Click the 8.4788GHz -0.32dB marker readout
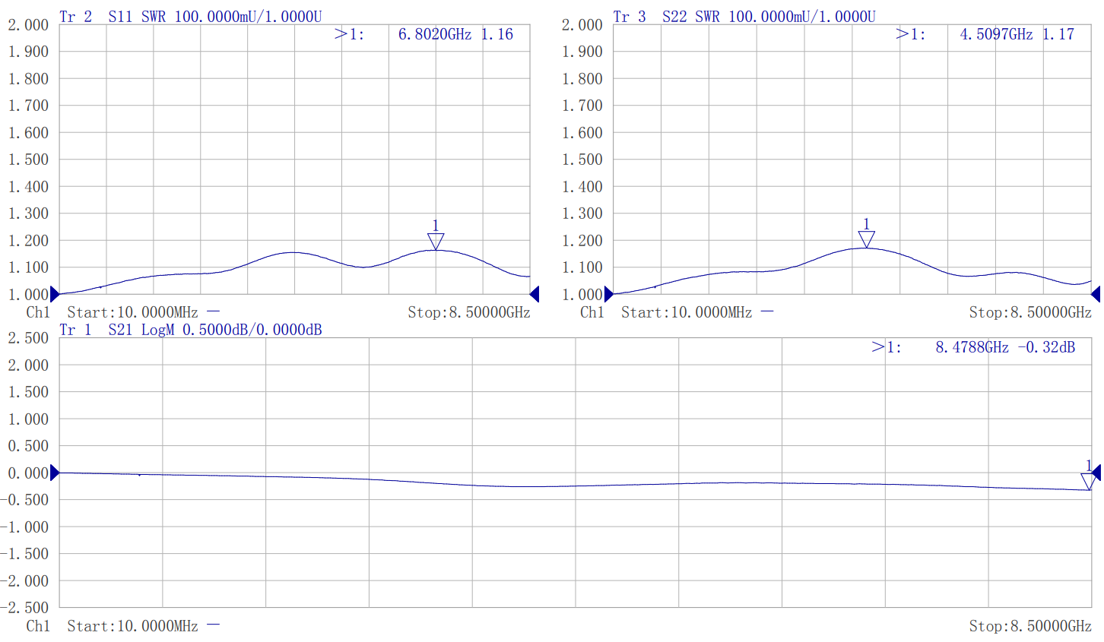Image resolution: width=1104 pixels, height=642 pixels. pyautogui.click(x=1004, y=347)
